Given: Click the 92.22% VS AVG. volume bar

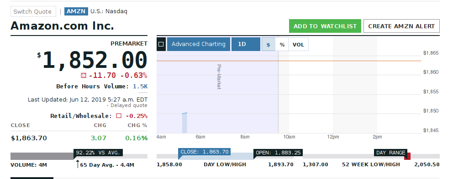Looking at the screenshot, I should click(x=42, y=156).
